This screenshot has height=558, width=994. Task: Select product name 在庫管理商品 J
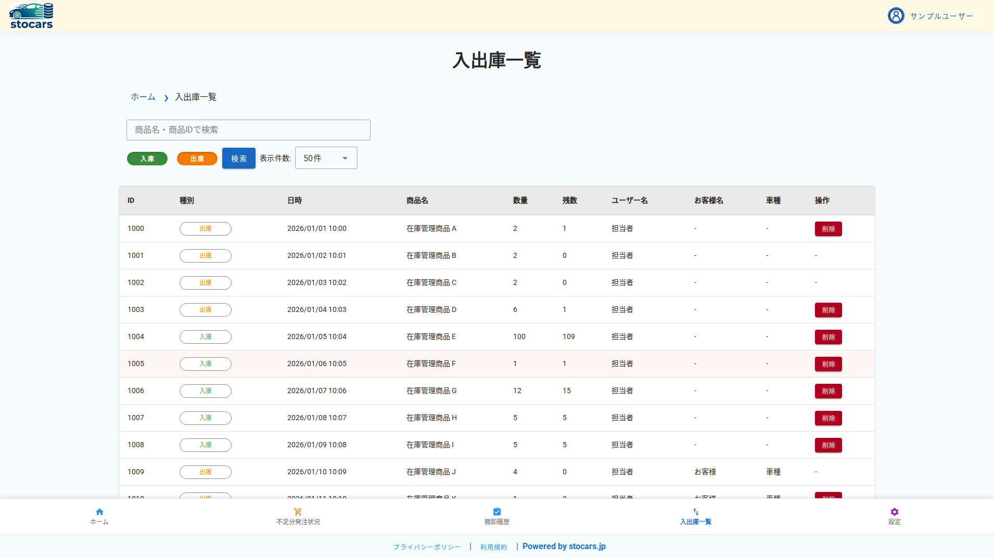(431, 472)
